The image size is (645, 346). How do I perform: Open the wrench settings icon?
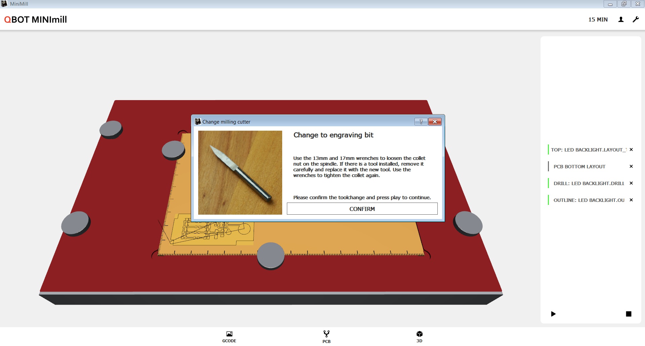pyautogui.click(x=636, y=19)
